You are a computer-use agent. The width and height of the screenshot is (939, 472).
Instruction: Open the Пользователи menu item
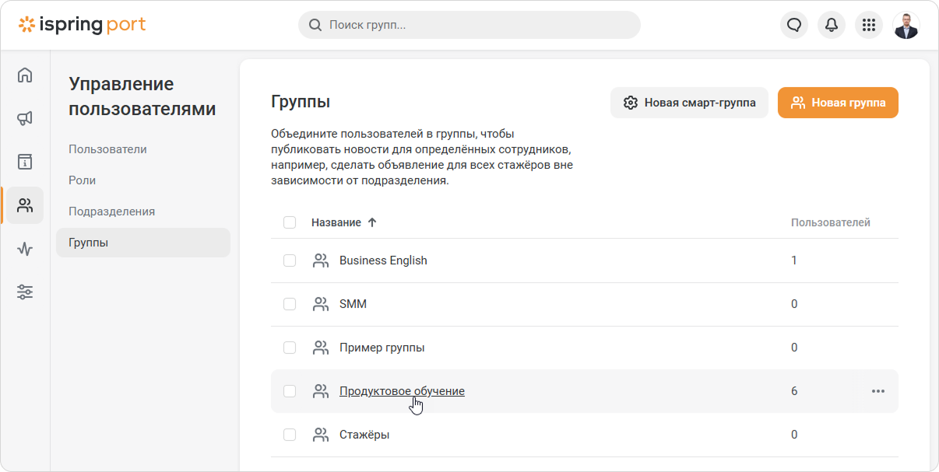(x=143, y=149)
